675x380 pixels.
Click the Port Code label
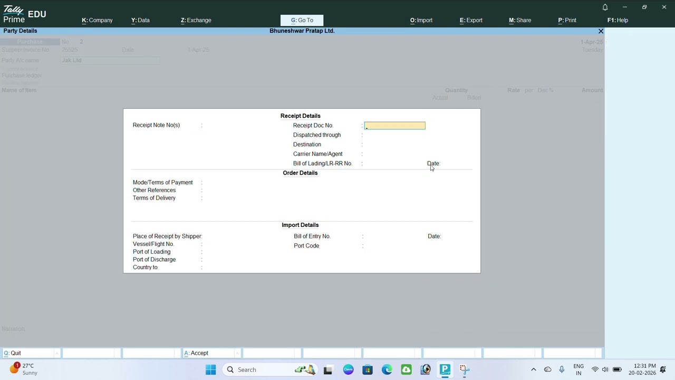pyautogui.click(x=306, y=246)
